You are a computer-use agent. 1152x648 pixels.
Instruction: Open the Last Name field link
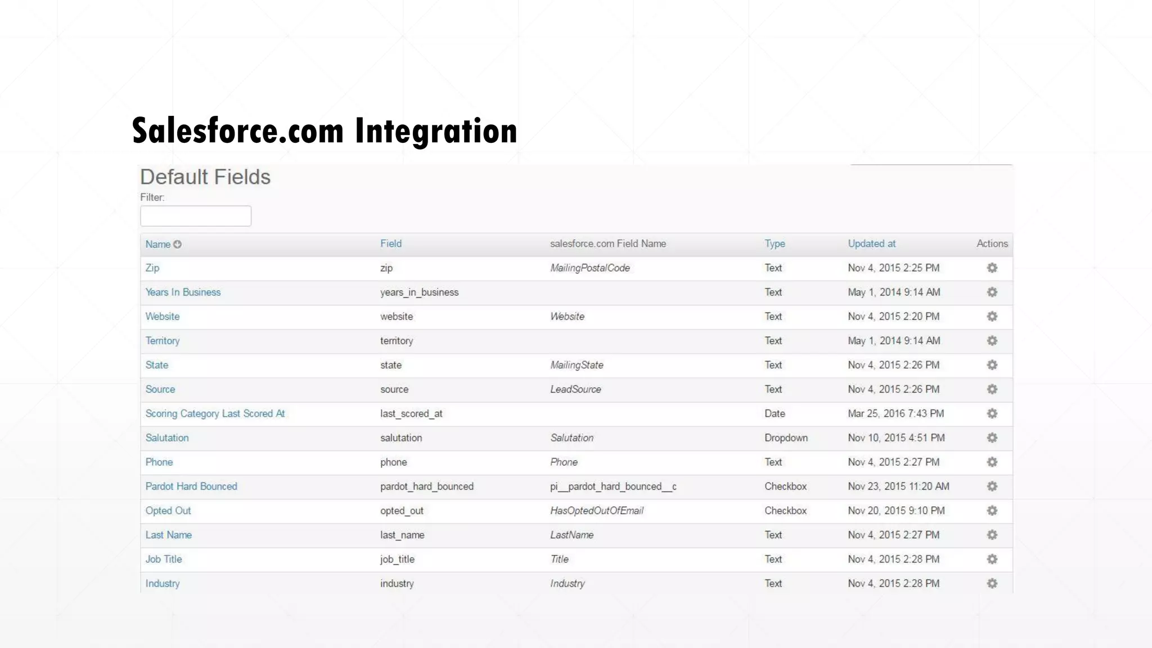tap(169, 535)
